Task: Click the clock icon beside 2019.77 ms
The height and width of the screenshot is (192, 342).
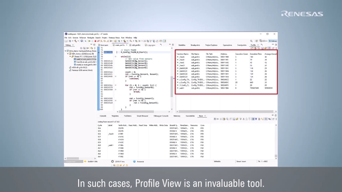Action: tap(112, 161)
